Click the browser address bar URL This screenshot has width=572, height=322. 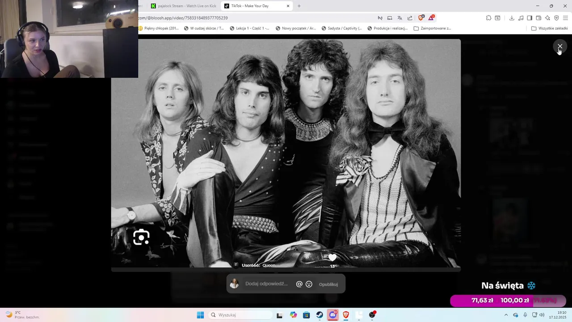183,18
